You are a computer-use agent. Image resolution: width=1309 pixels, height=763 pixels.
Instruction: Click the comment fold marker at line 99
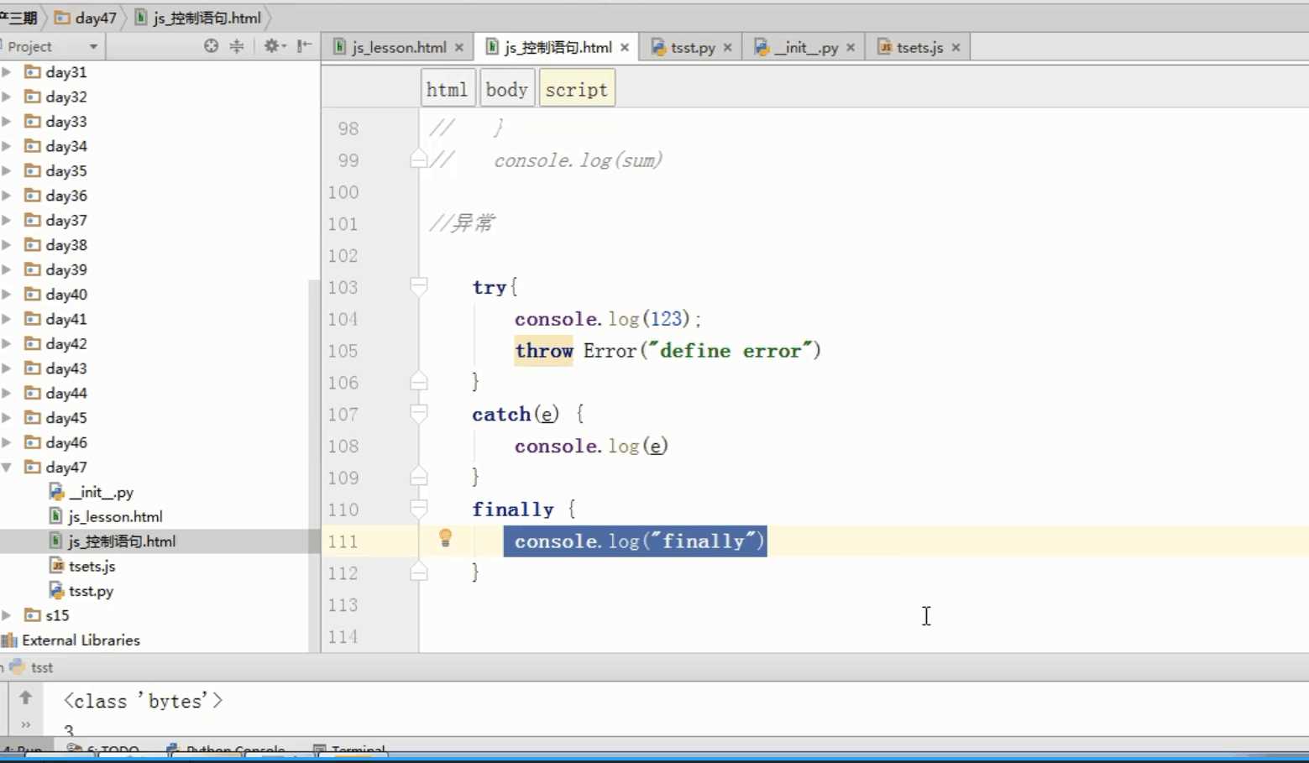(x=418, y=159)
